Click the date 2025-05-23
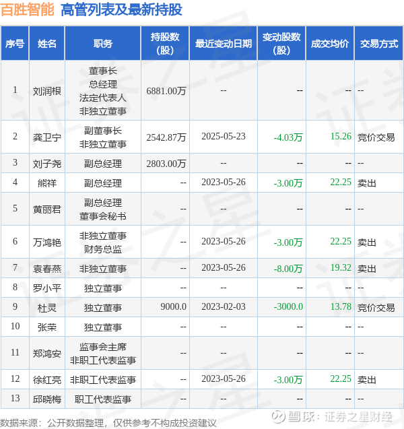404x429 pixels. [x=224, y=136]
